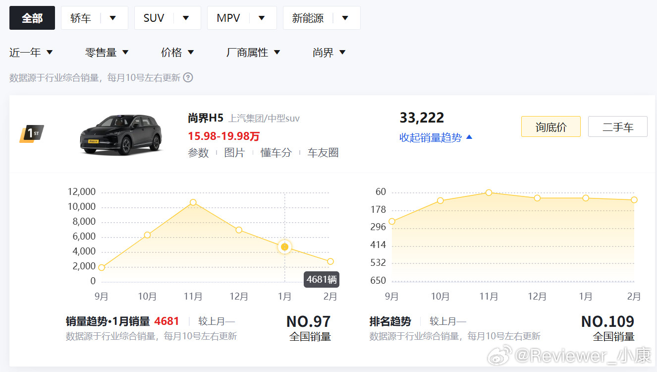Switch to the 全部 tab
This screenshot has width=657, height=372.
click(x=32, y=17)
